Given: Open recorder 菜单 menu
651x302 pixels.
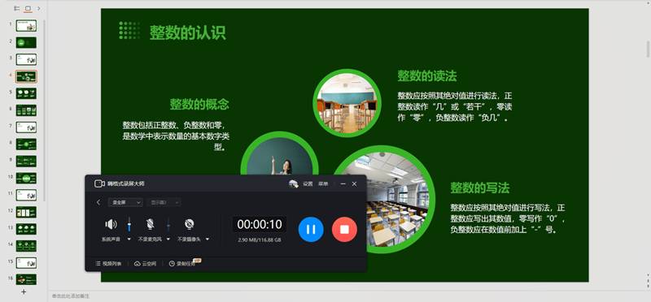Looking at the screenshot, I should pyautogui.click(x=323, y=184).
